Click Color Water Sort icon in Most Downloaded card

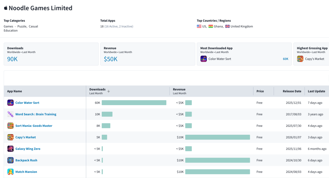click(203, 59)
